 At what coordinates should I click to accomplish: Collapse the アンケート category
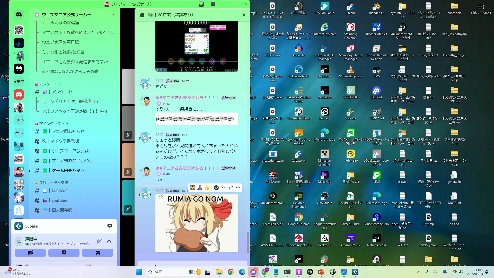(48, 84)
